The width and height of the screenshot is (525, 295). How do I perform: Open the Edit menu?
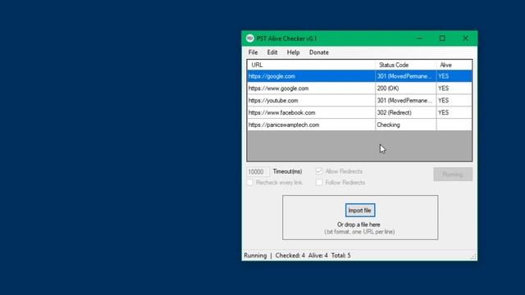click(x=272, y=52)
